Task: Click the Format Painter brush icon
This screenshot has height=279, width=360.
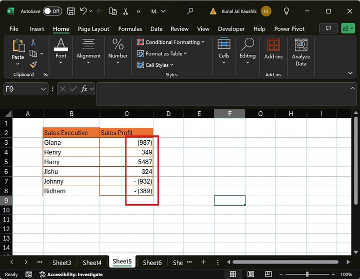Action: point(33,65)
